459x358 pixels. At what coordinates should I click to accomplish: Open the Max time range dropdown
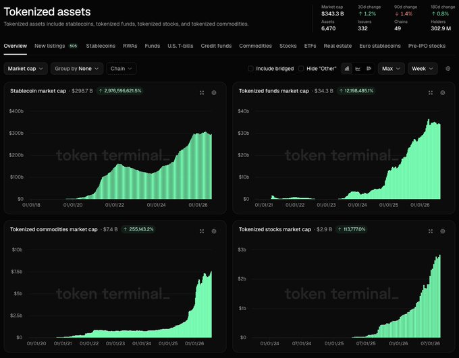[391, 69]
